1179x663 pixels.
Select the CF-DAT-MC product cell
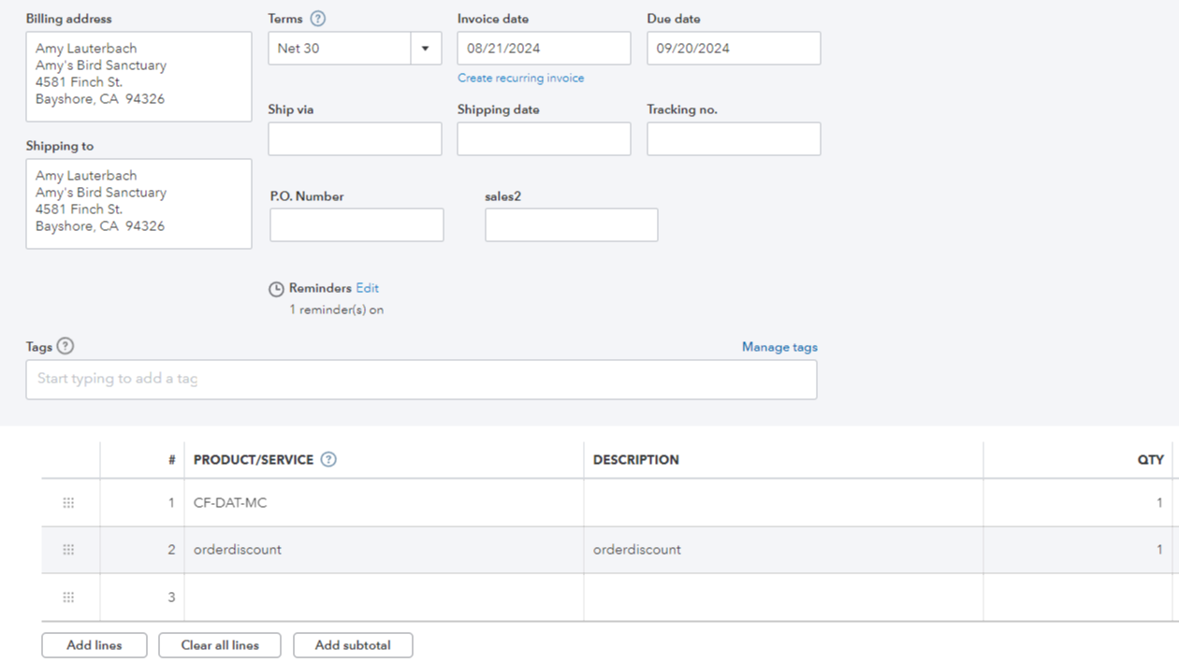[x=384, y=503]
